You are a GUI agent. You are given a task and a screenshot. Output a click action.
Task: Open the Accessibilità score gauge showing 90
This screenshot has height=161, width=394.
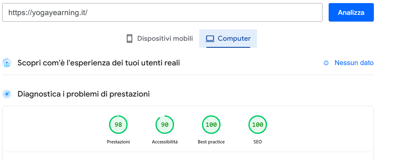coord(165,125)
